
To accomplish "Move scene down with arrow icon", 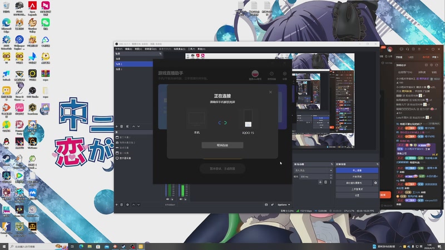I will click(139, 127).
